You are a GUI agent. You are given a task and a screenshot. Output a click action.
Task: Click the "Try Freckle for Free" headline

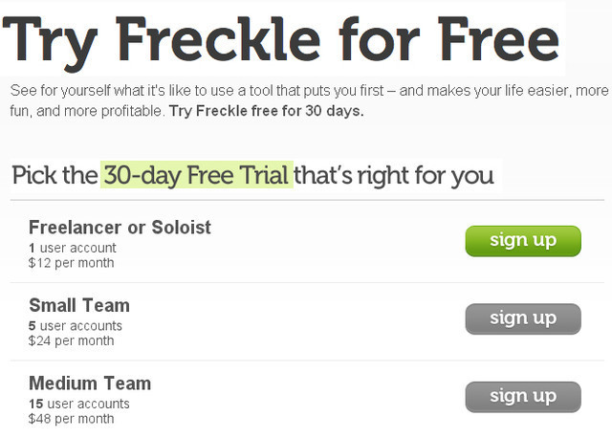pyautogui.click(x=282, y=39)
